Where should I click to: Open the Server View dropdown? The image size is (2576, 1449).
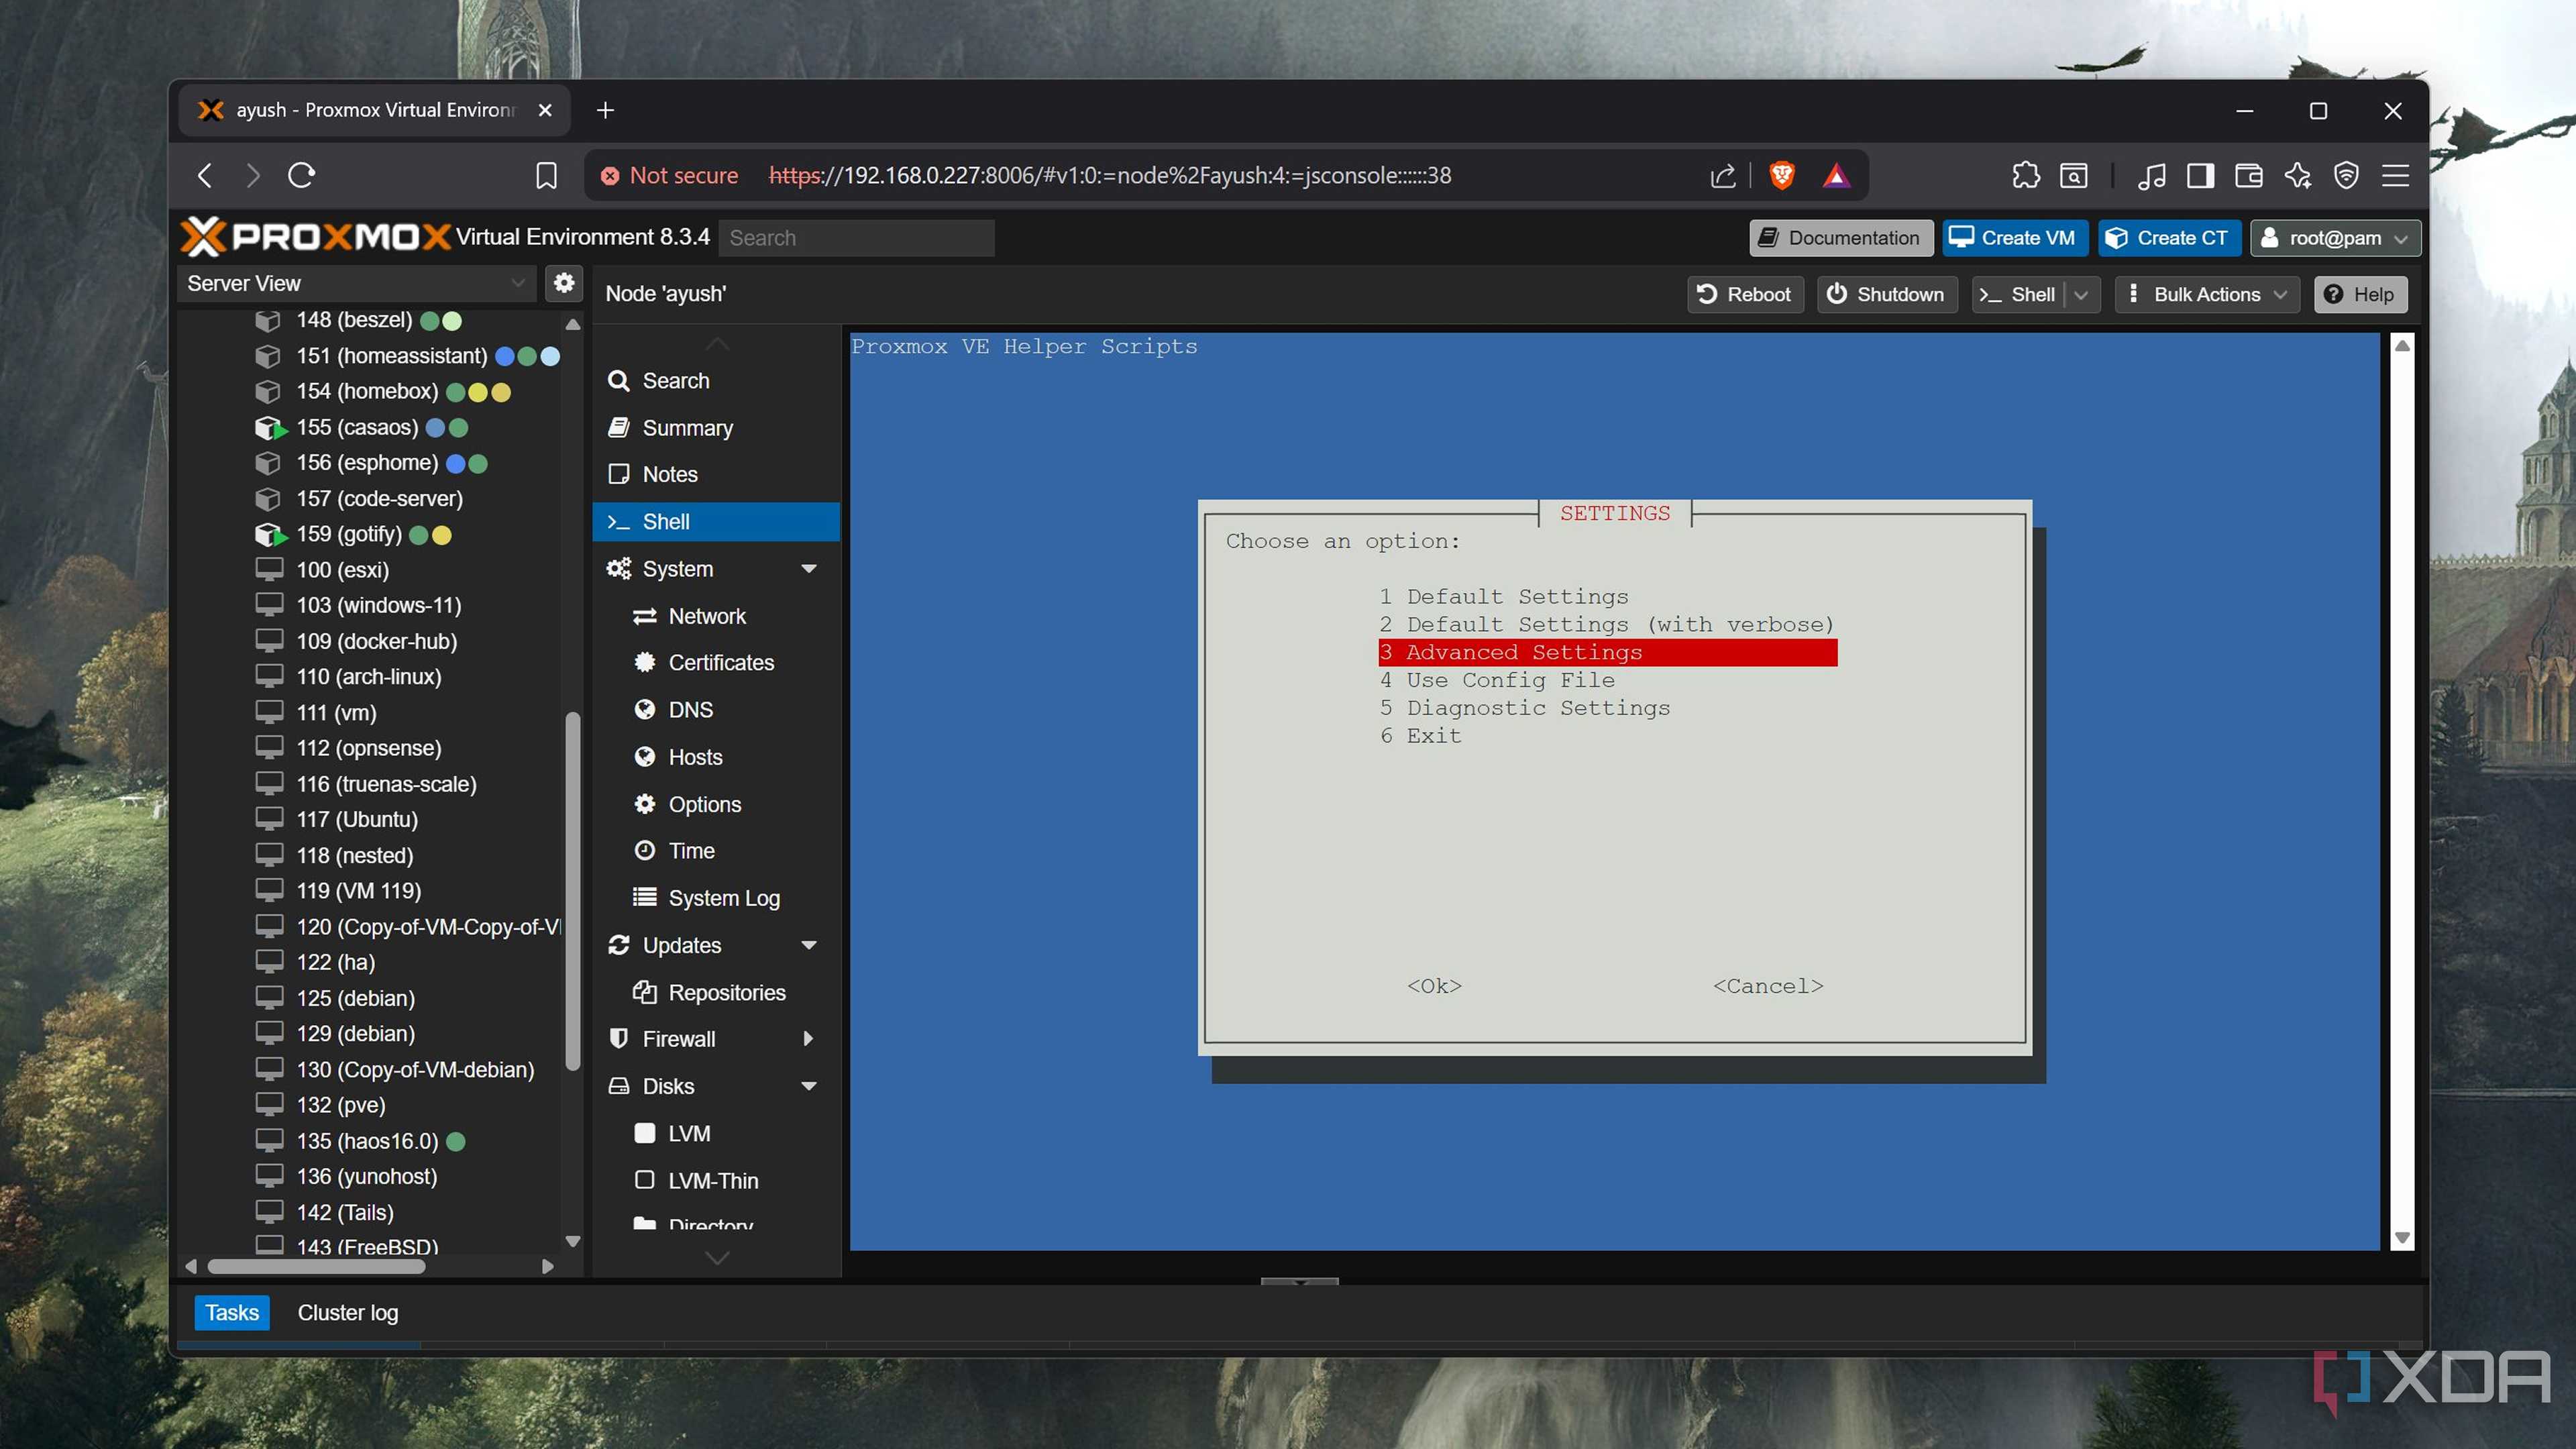(x=357, y=283)
